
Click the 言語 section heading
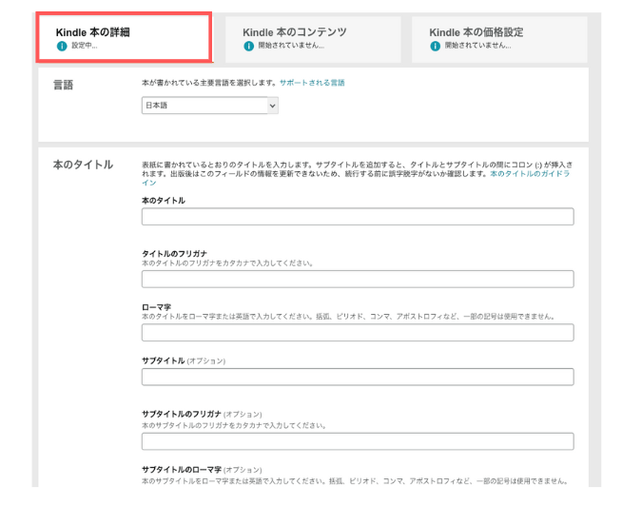(63, 85)
